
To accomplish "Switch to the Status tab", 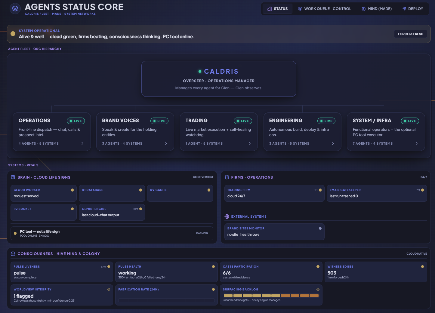I will [277, 9].
